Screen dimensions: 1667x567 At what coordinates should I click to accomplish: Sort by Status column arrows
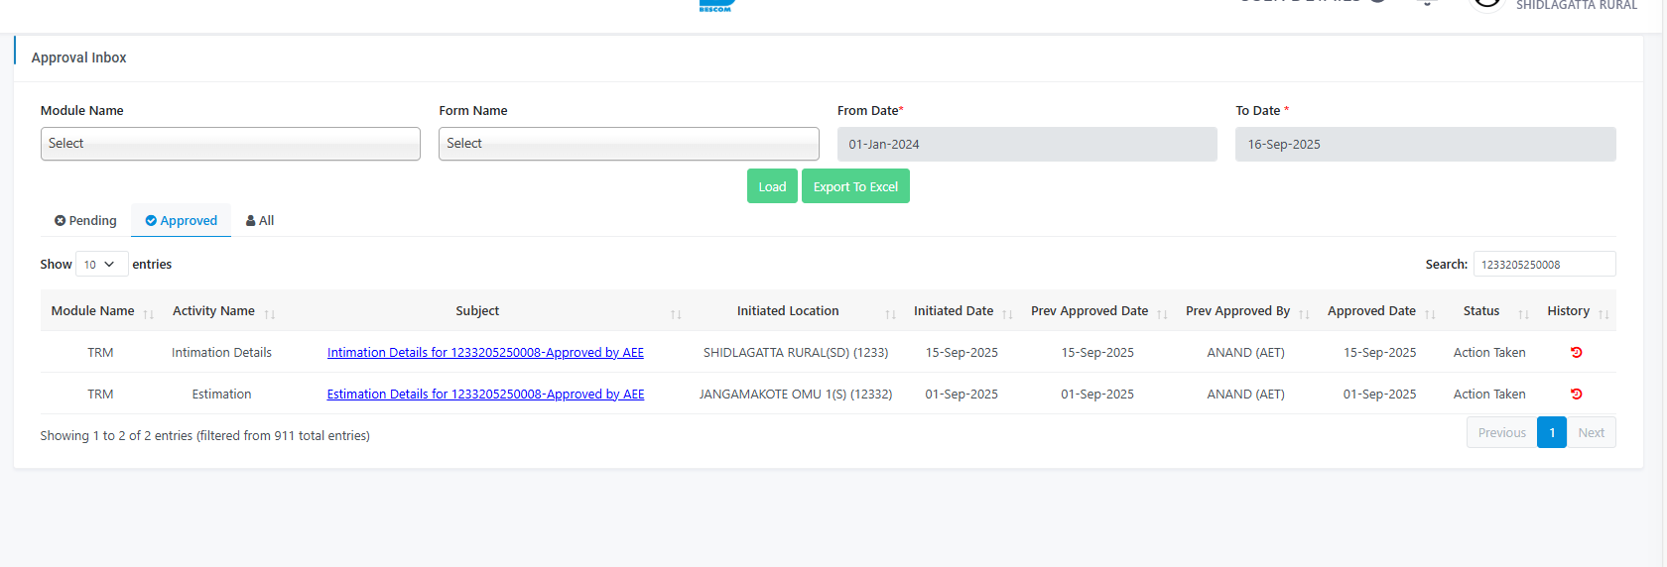tap(1523, 314)
